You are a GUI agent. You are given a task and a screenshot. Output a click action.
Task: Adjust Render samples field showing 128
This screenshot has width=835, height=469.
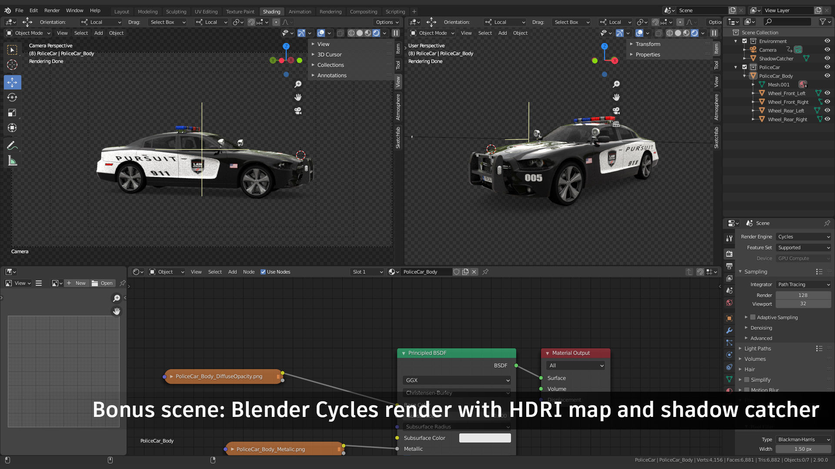click(803, 295)
